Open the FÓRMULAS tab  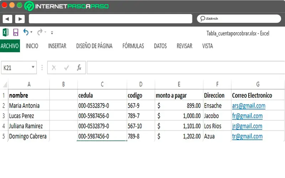click(x=133, y=46)
